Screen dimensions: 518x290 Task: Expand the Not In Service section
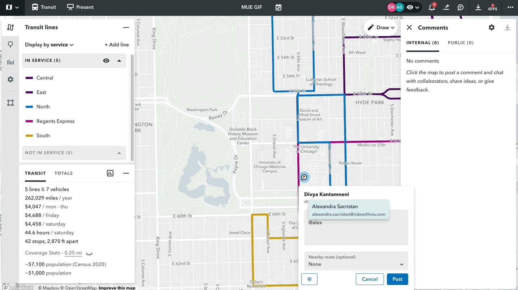[119, 153]
